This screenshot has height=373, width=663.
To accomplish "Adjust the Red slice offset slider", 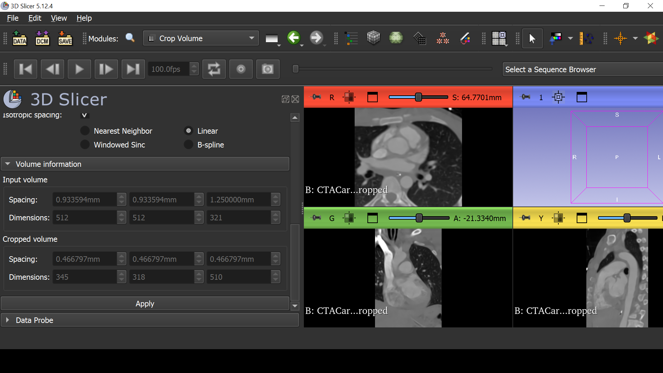I will click(418, 97).
